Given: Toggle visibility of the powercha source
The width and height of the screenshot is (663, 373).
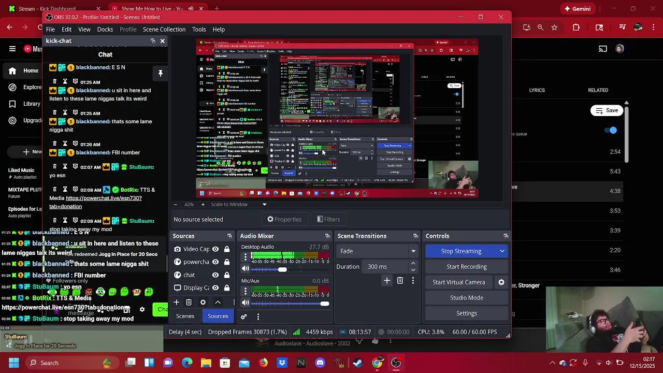Looking at the screenshot, I should tap(215, 262).
